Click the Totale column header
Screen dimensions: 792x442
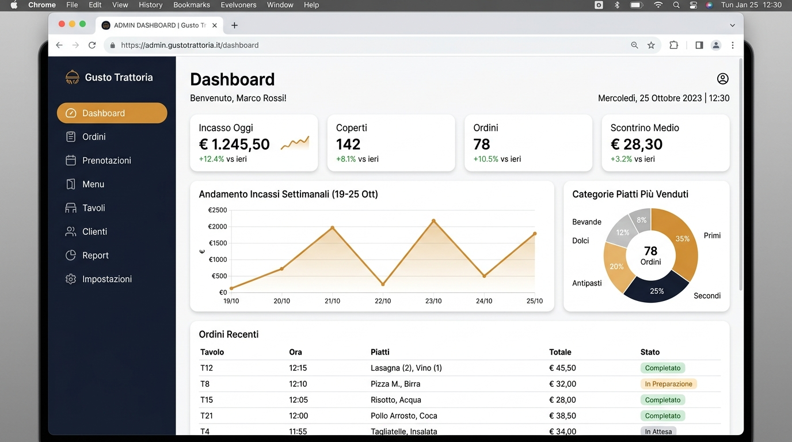click(560, 352)
